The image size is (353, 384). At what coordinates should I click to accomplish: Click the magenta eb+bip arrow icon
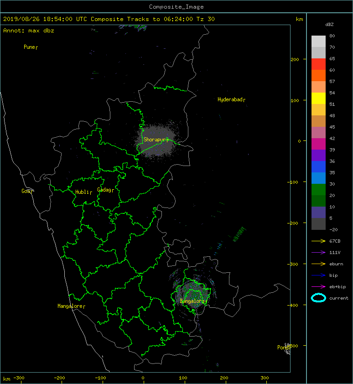tap(318, 287)
